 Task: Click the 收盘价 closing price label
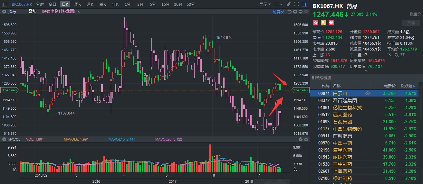[415, 14]
